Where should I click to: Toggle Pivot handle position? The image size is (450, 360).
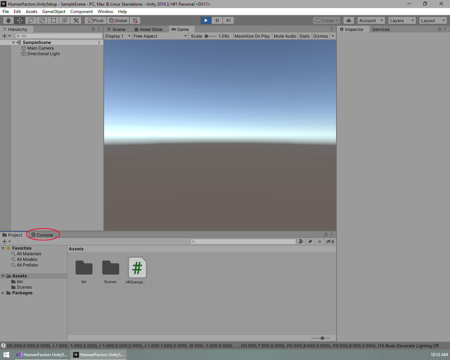coord(96,20)
